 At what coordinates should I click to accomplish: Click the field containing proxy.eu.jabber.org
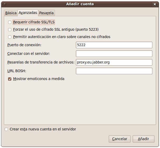coord(114,62)
